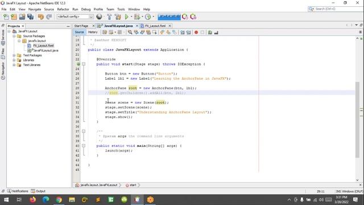Collapse the start method code fold
This screenshot has height=205, width=364.
(x=84, y=64)
